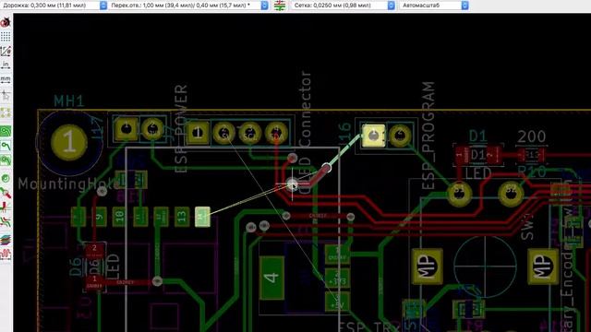Show zone outlines only

[x=6, y=160]
